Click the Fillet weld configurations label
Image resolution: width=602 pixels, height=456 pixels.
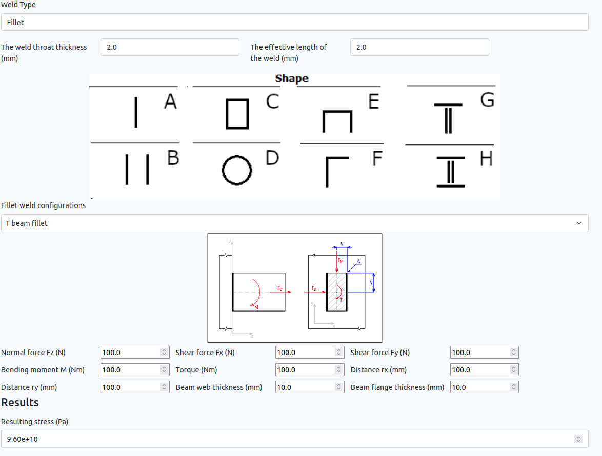point(44,205)
